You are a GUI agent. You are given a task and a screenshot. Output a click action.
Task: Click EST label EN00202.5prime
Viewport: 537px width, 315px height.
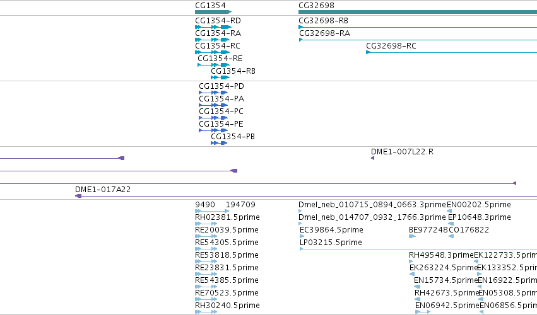click(479, 205)
